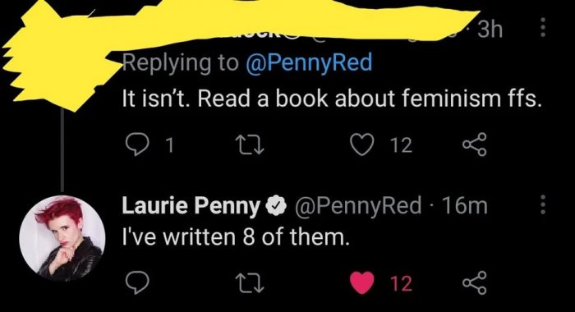The height and width of the screenshot is (312, 575).
Task: Share Laurie Penny's reply
Action: pyautogui.click(x=475, y=282)
